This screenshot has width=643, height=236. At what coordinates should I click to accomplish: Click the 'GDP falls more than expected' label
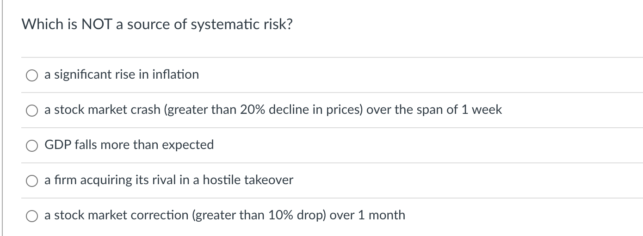(129, 145)
